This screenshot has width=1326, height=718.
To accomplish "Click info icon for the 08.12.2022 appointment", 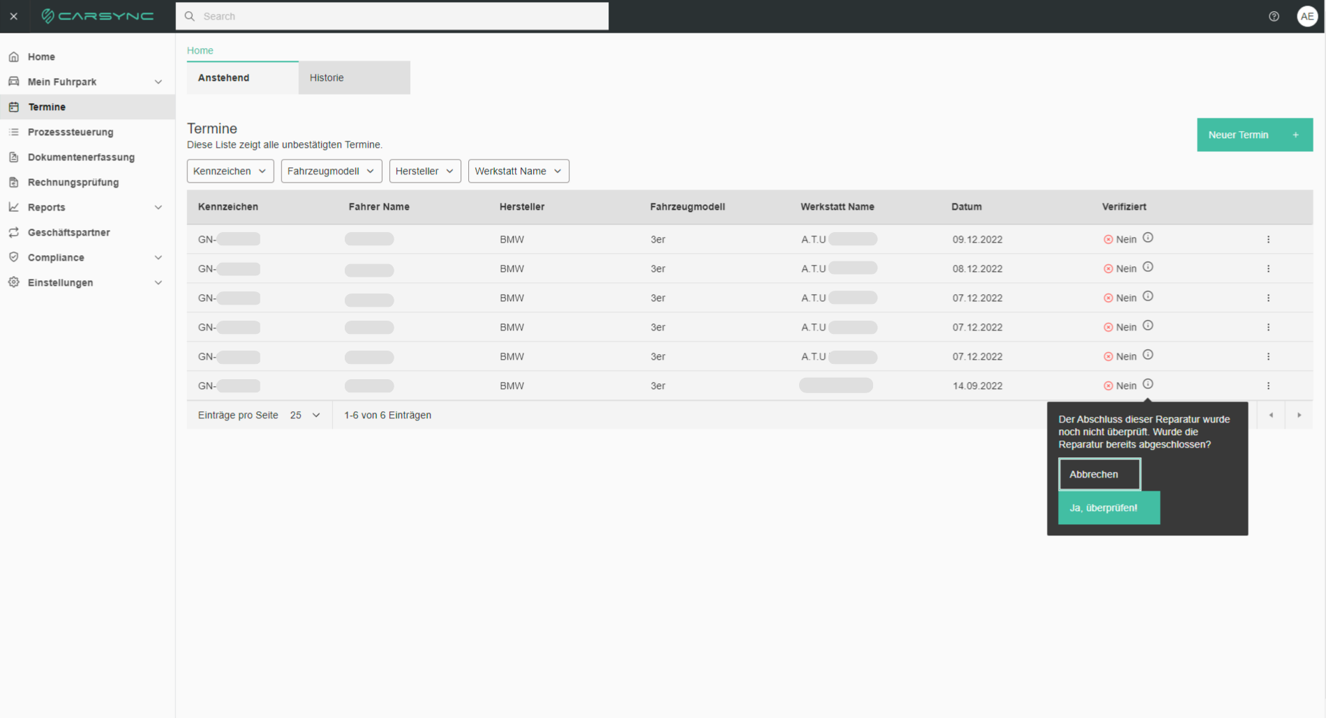I will click(x=1148, y=267).
